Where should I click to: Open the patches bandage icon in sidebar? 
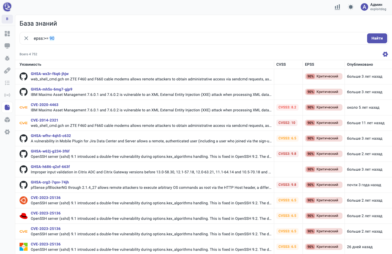point(7,71)
